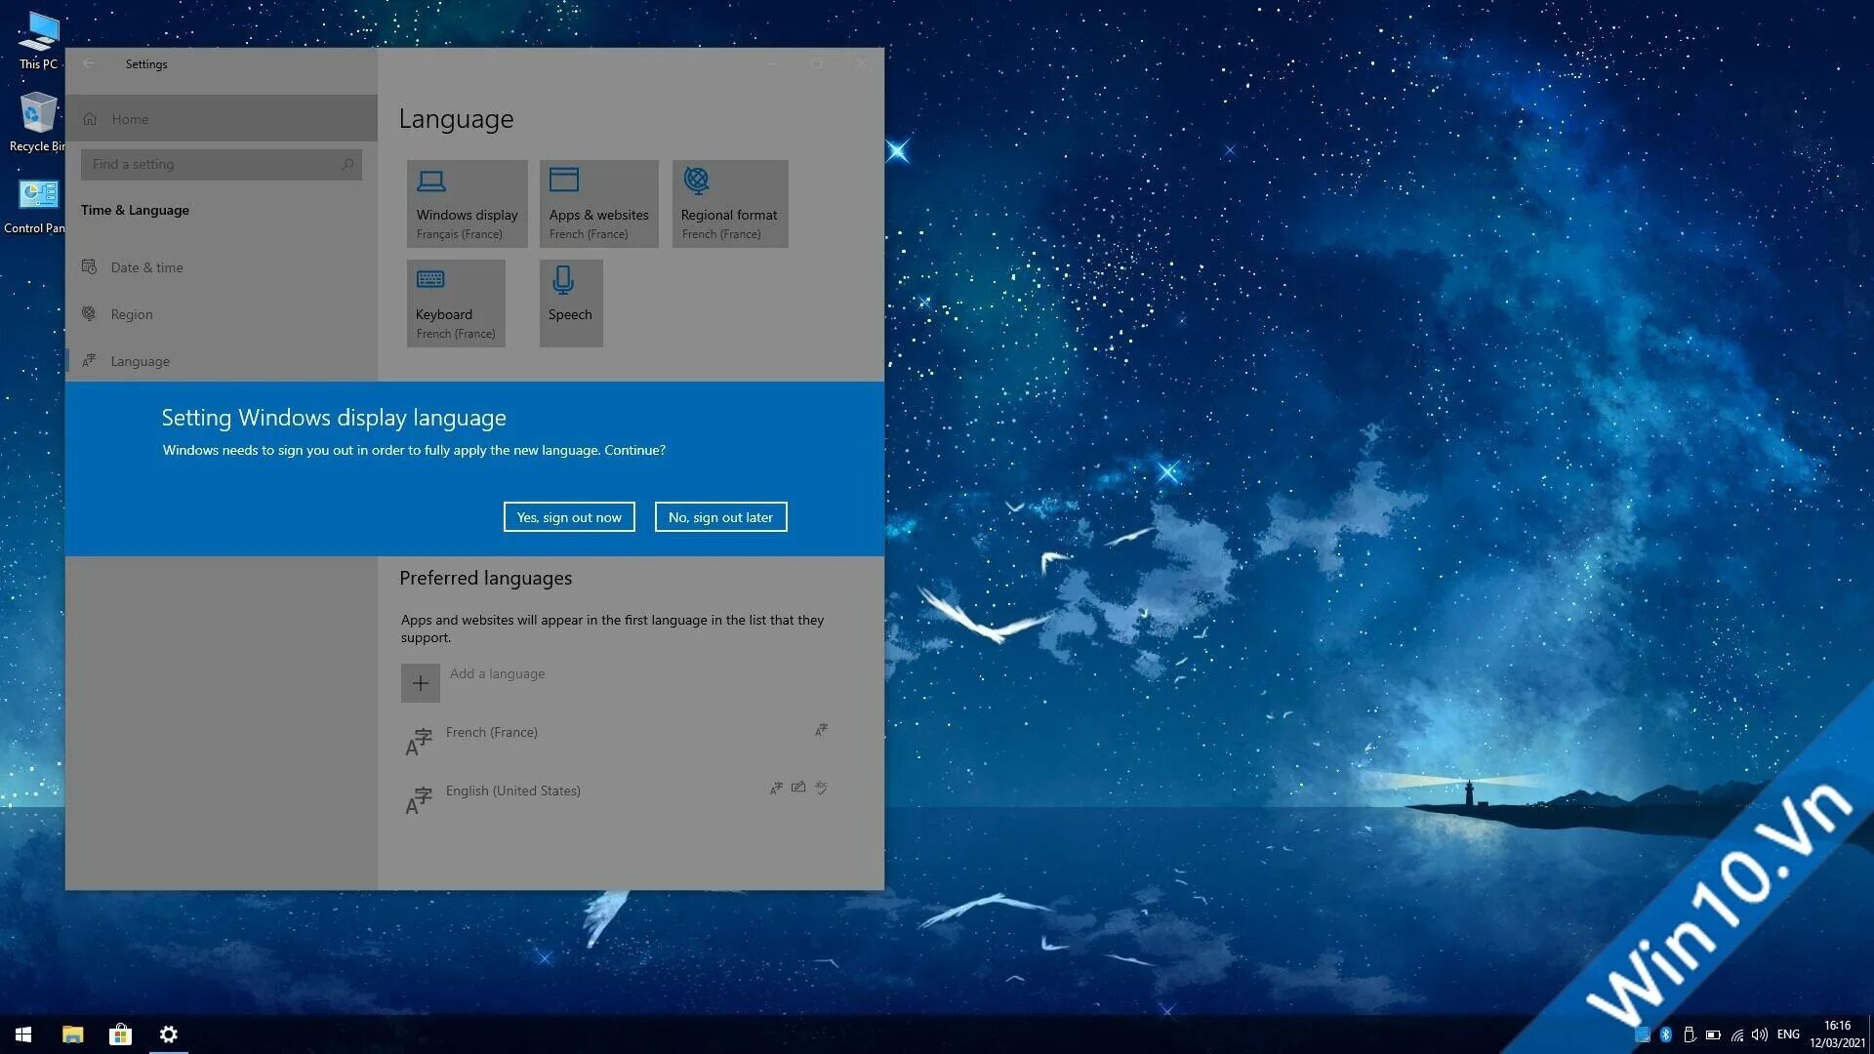Open File Explorer from the taskbar

pyautogui.click(x=73, y=1034)
